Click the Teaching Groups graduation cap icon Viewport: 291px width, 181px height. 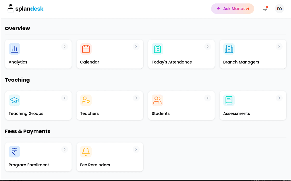click(14, 100)
